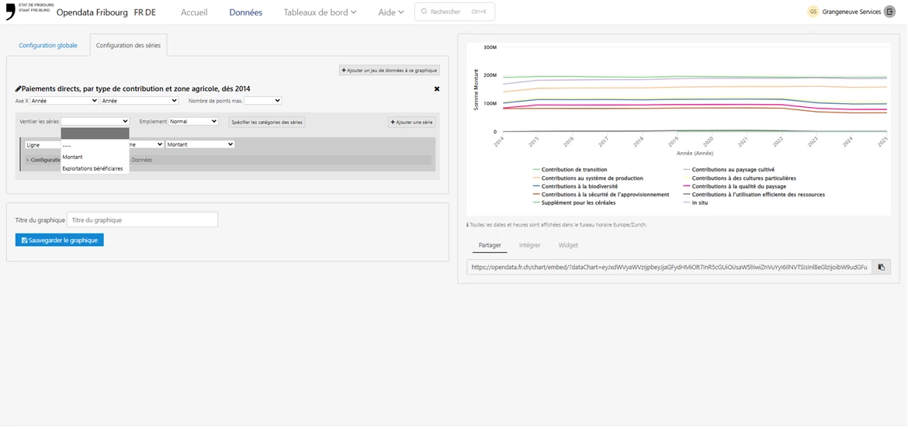Toggle Contributions à la biodiversité legend series
The height and width of the screenshot is (429, 908).
click(575, 186)
